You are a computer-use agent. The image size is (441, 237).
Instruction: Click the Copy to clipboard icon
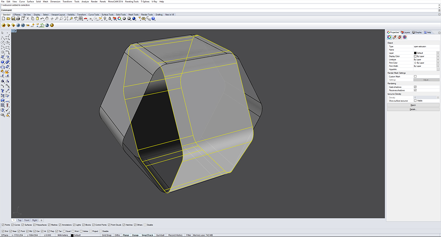coord(32,18)
